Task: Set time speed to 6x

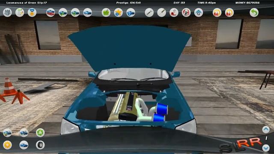Action: (x=217, y=12)
